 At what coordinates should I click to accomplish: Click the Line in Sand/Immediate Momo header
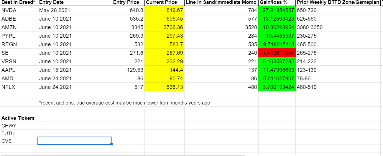[221, 3]
